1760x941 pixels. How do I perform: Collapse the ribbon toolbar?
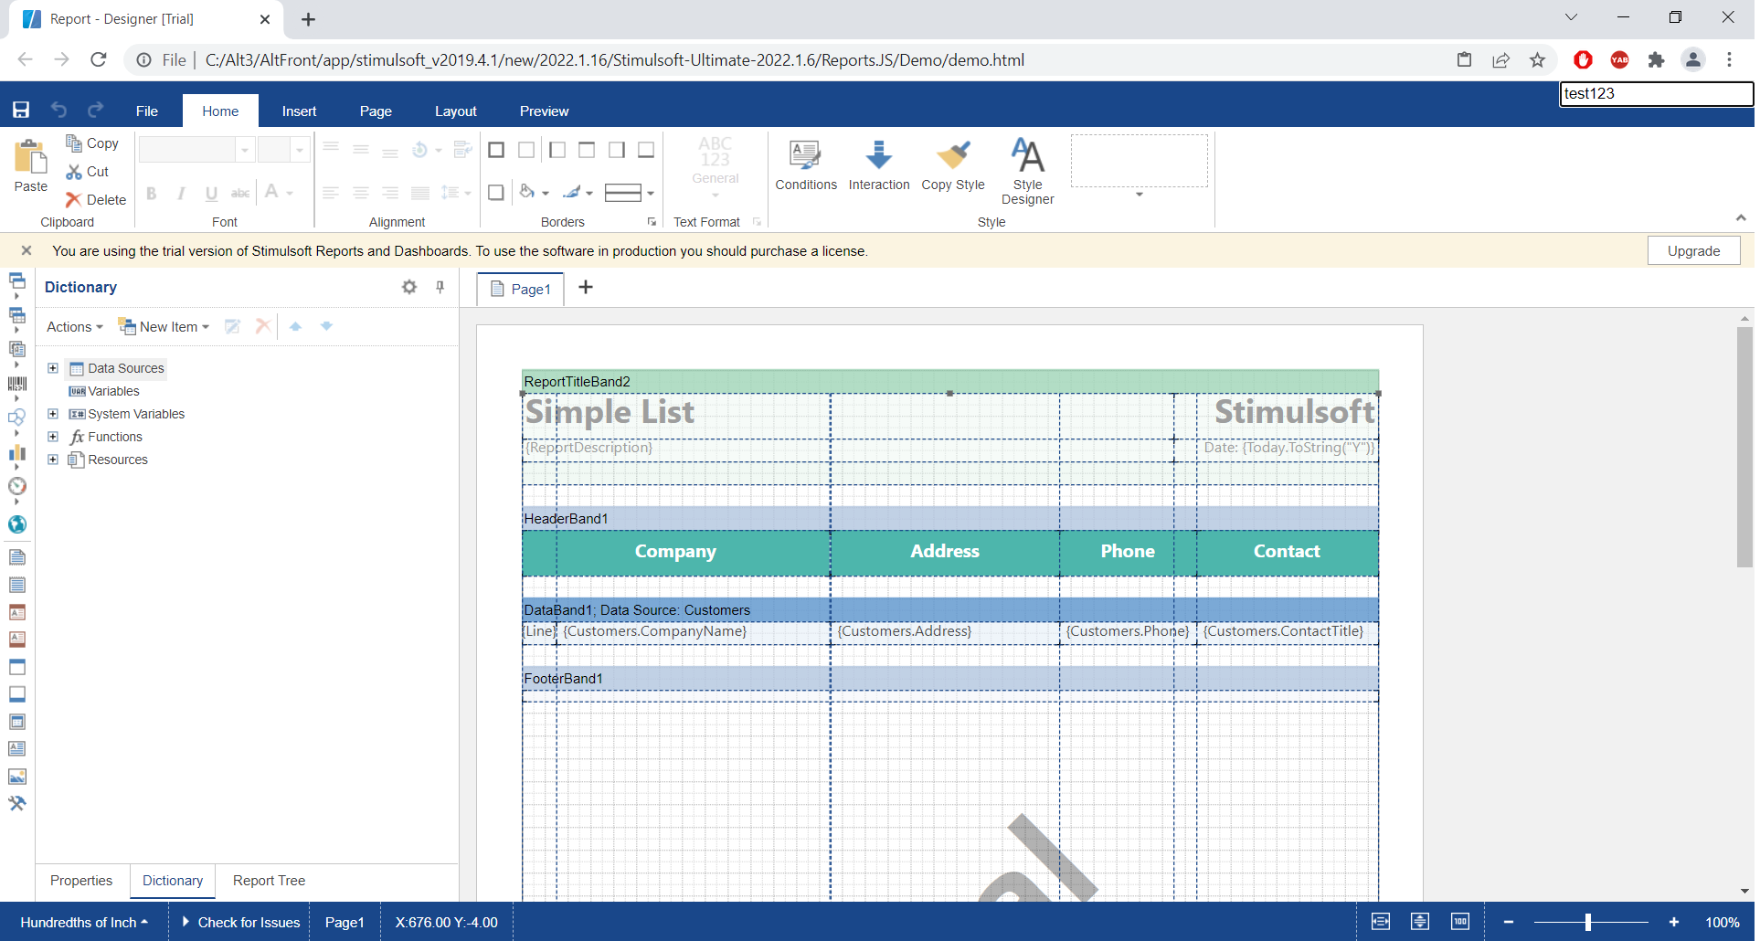pyautogui.click(x=1741, y=217)
